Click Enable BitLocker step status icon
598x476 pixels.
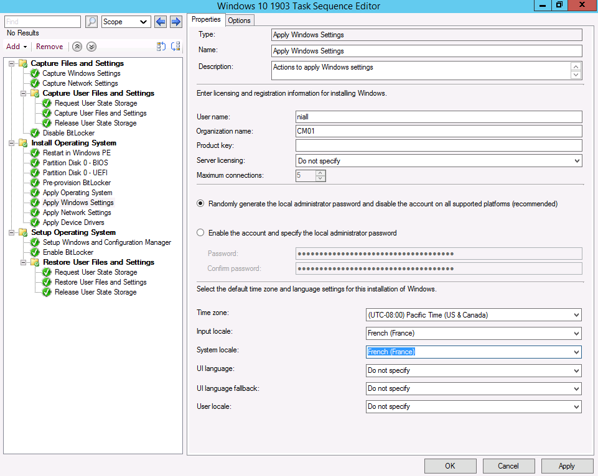(x=35, y=252)
